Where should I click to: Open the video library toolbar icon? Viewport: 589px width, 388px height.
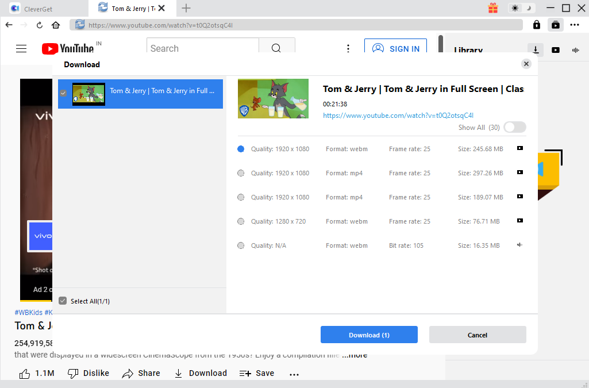(x=555, y=25)
